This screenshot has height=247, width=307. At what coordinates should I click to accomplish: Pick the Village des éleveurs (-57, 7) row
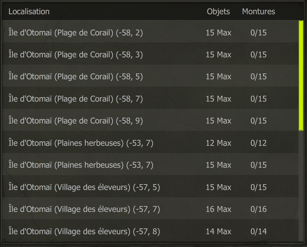coord(150,209)
